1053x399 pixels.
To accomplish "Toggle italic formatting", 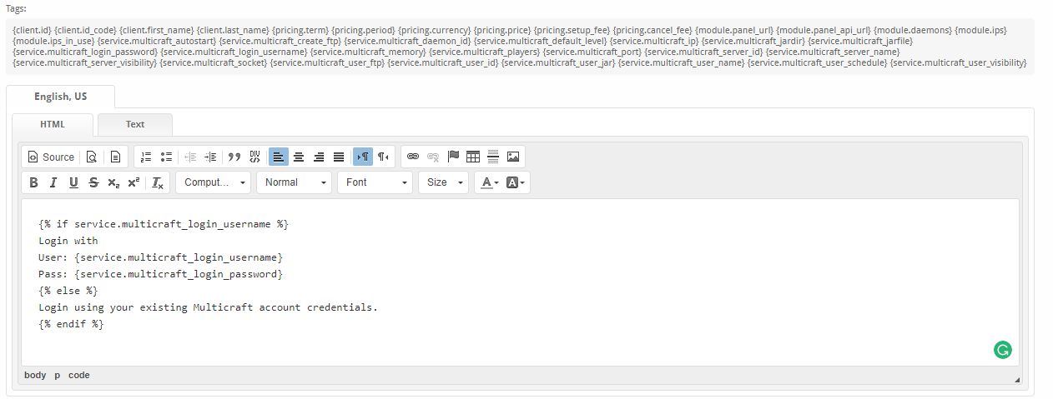I will click(x=53, y=182).
